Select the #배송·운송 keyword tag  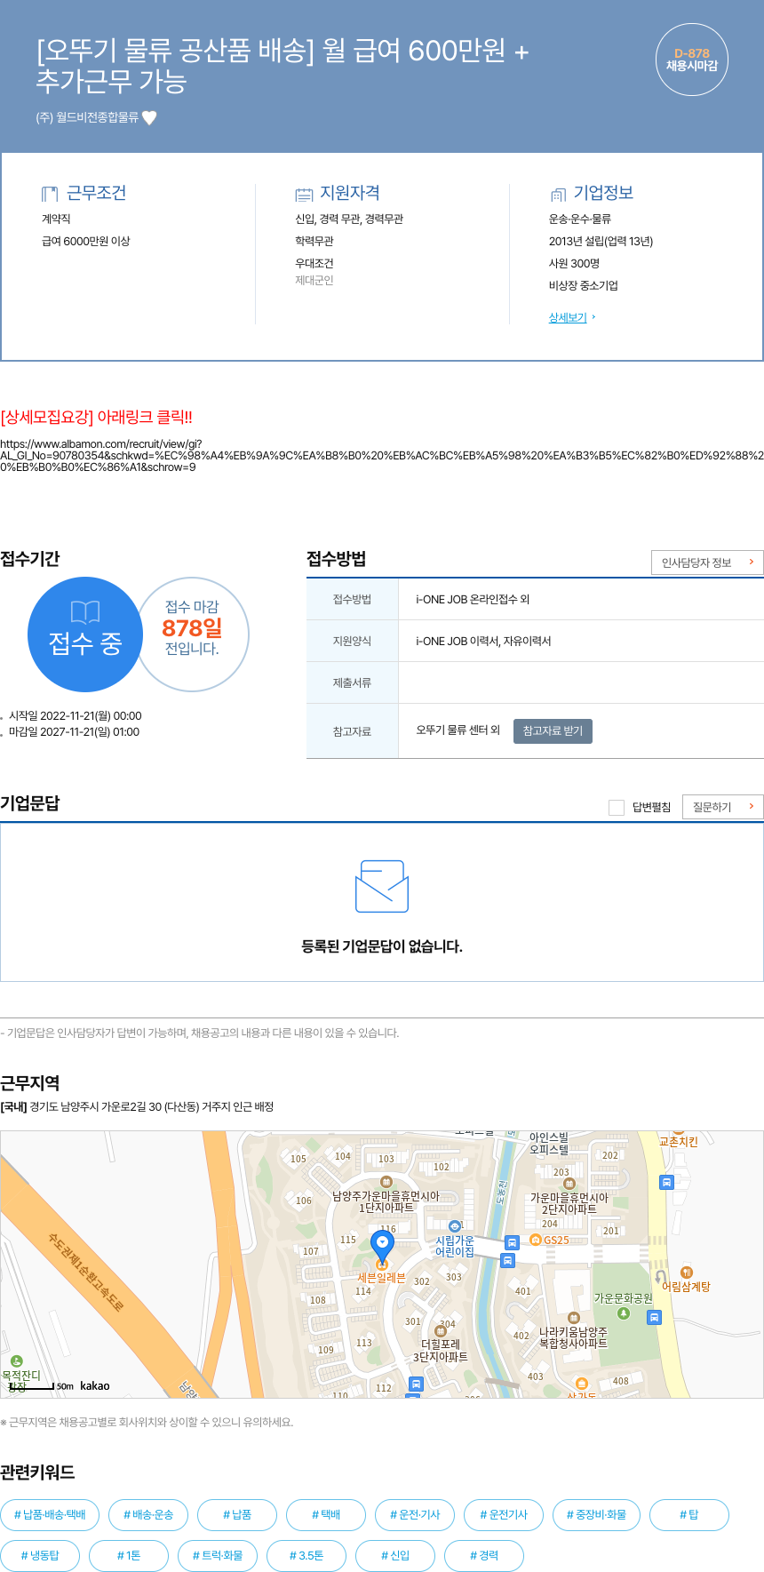148,1514
